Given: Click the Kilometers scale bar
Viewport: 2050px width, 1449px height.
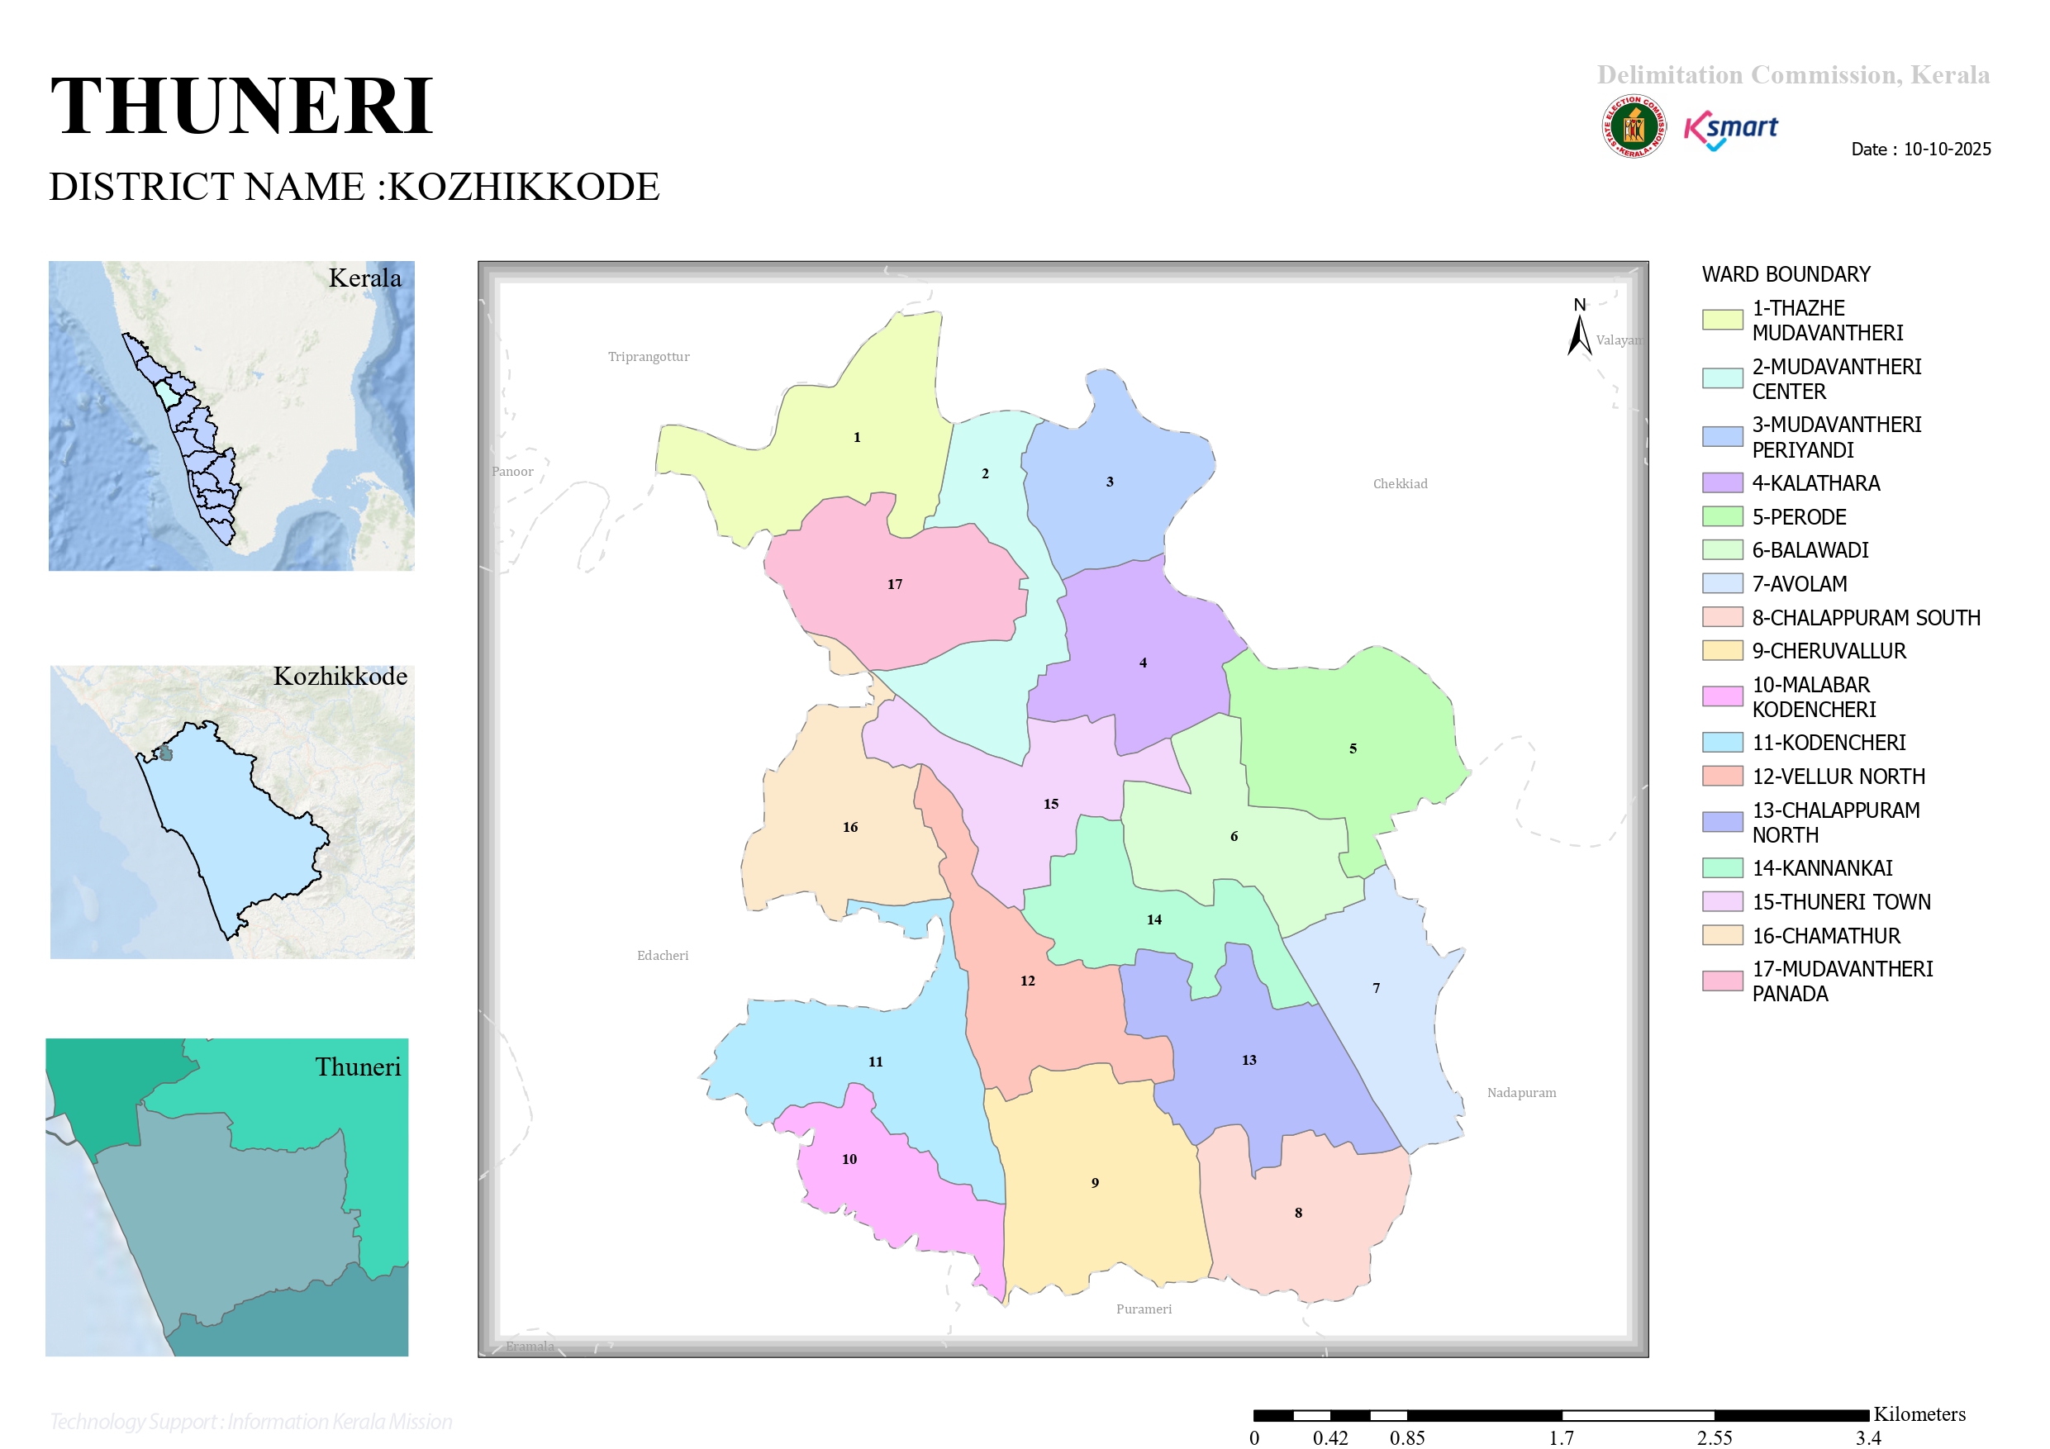Looking at the screenshot, I should point(1561,1416).
